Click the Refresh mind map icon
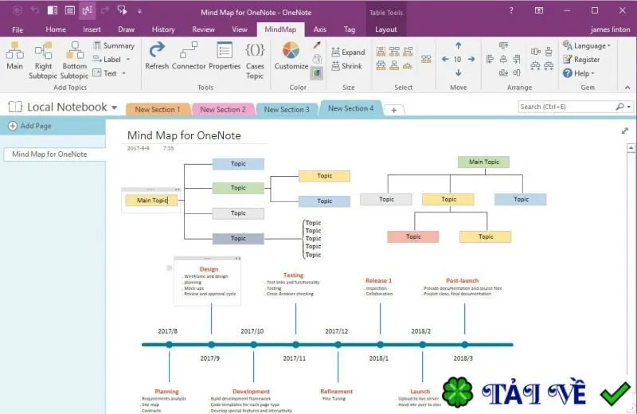This screenshot has height=414, width=637. click(157, 56)
